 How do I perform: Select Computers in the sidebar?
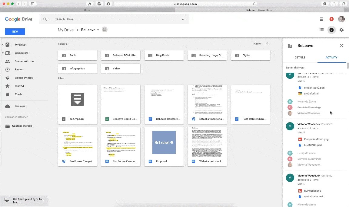click(22, 53)
